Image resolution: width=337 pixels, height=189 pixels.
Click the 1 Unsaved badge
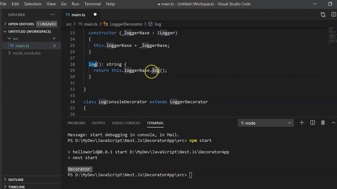tap(47, 24)
